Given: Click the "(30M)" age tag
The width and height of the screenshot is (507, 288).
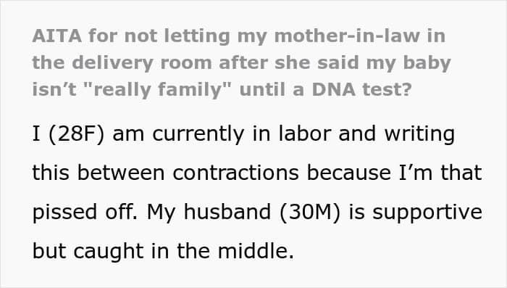Looking at the screenshot, I should pyautogui.click(x=310, y=212).
